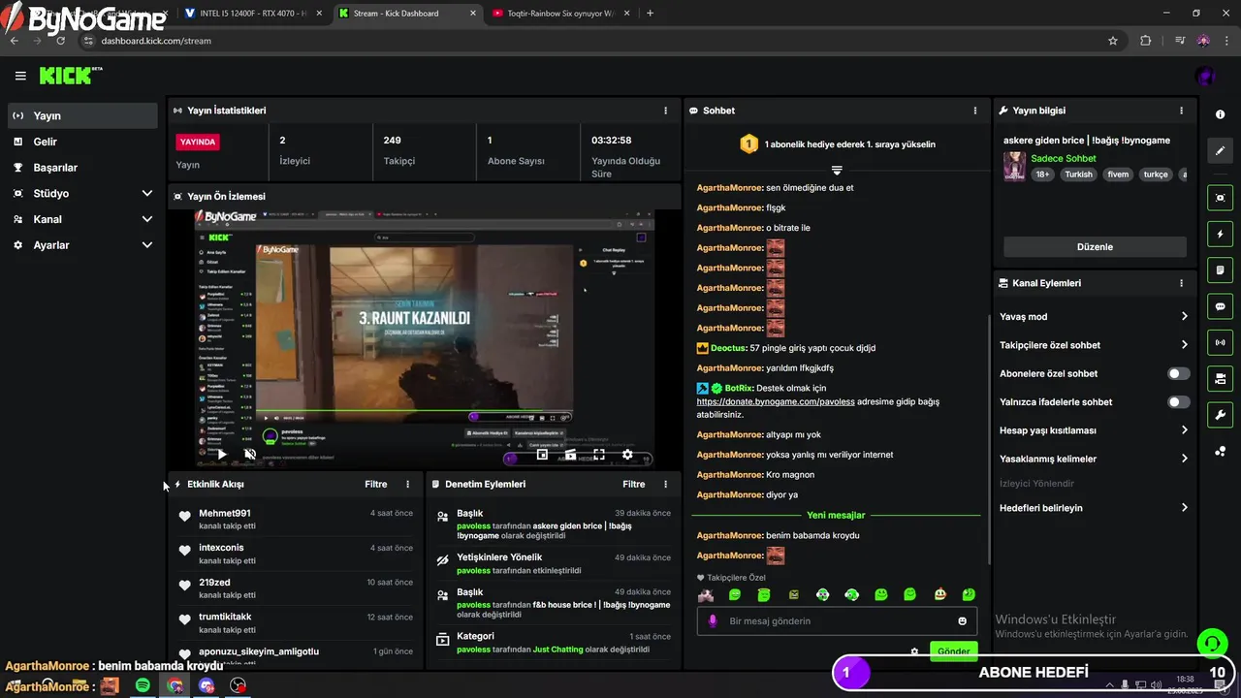Toggle Yalnızca ifadelerle sohbet switch
Image resolution: width=1241 pixels, height=698 pixels.
tap(1178, 401)
